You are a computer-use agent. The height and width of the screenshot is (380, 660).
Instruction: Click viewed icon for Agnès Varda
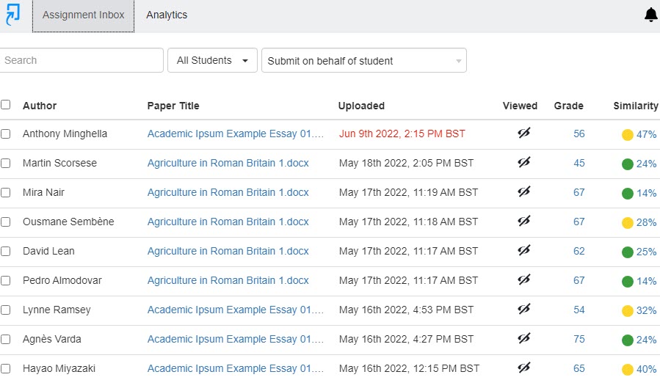(523, 338)
